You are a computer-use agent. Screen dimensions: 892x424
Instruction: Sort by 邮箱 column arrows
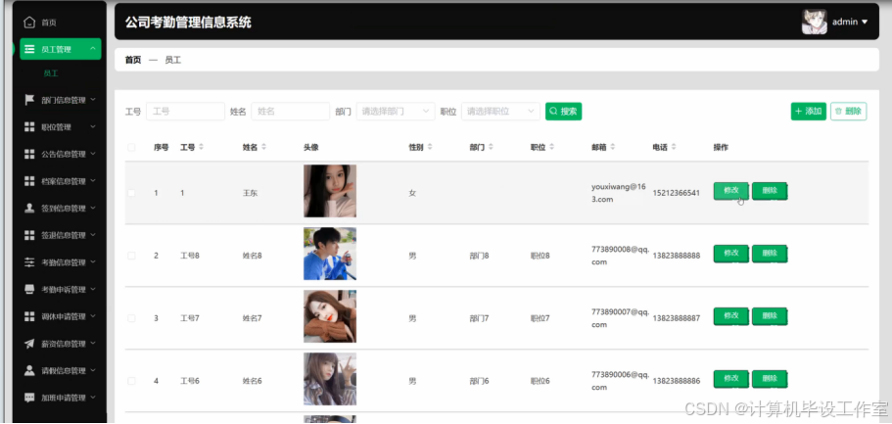(613, 148)
